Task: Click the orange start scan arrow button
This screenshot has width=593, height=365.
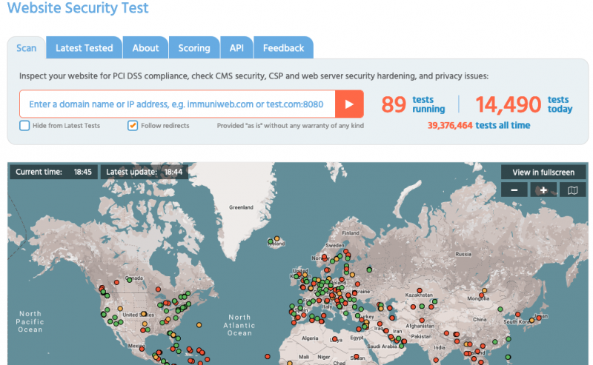Action: tap(349, 104)
